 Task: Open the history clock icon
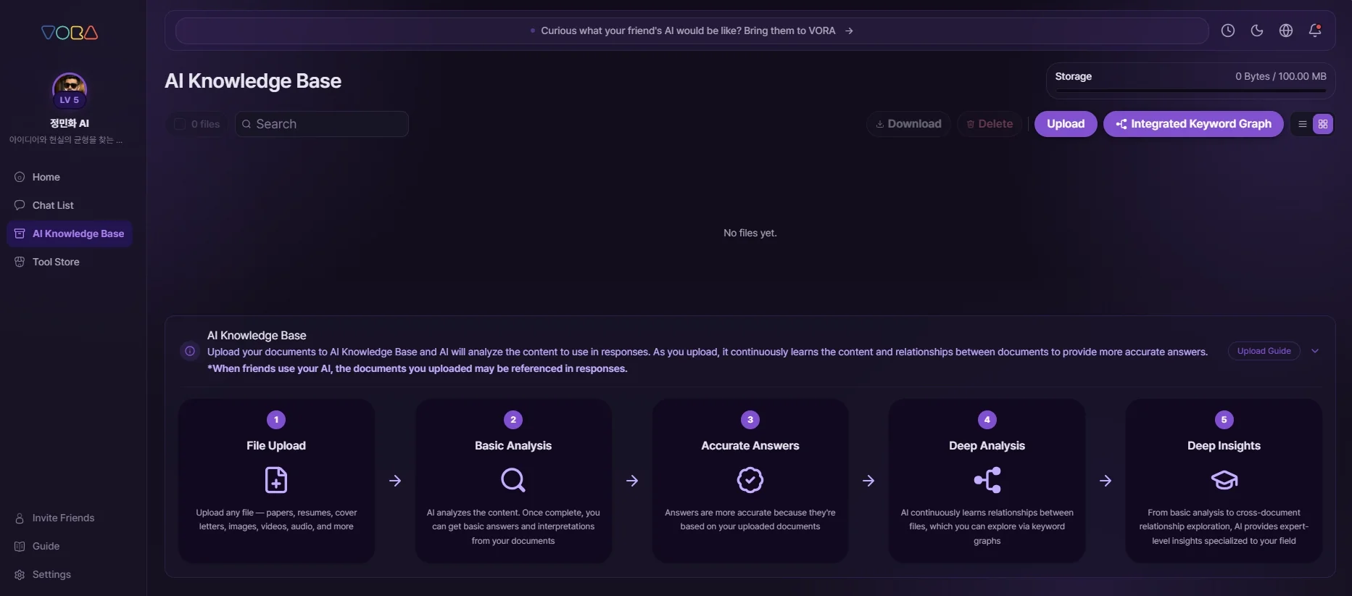click(x=1227, y=30)
